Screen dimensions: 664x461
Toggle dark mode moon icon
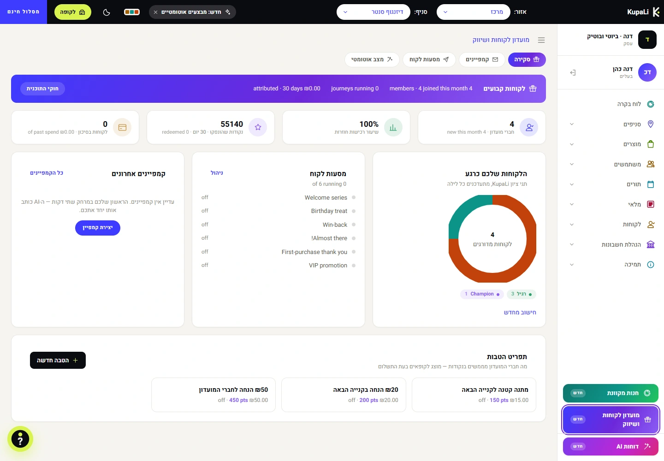coord(107,12)
